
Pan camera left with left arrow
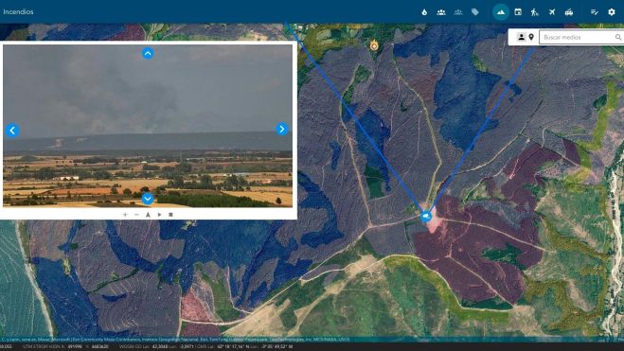click(x=12, y=130)
